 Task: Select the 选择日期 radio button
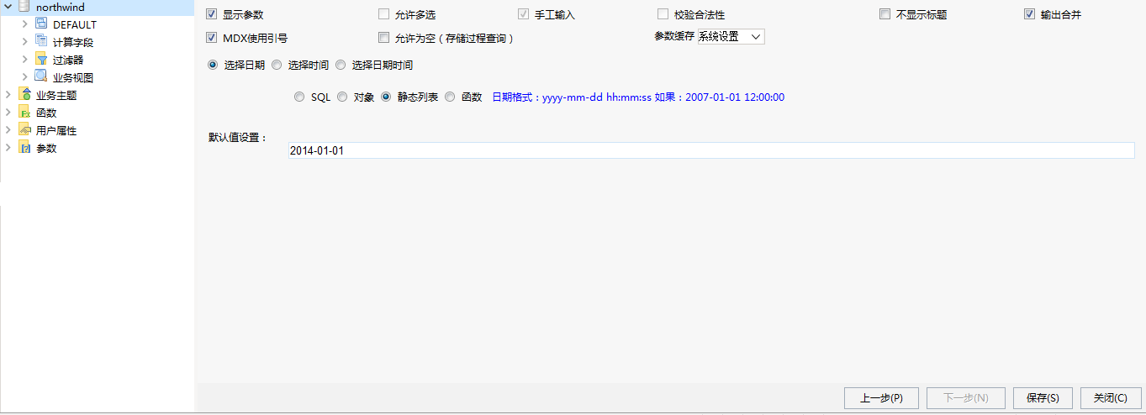[x=213, y=65]
